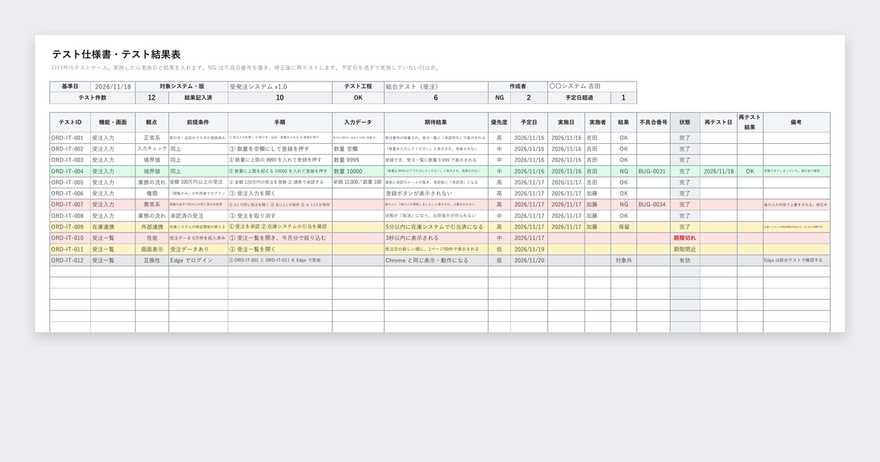Image resolution: width=880 pixels, height=462 pixels.
Task: Click the 前提条件 column header
Action: [198, 122]
